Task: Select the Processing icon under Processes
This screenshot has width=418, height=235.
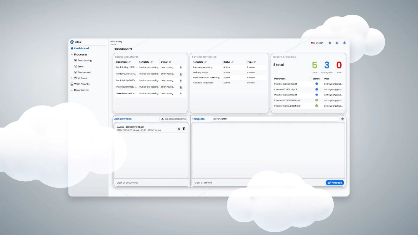Action: [x=76, y=60]
